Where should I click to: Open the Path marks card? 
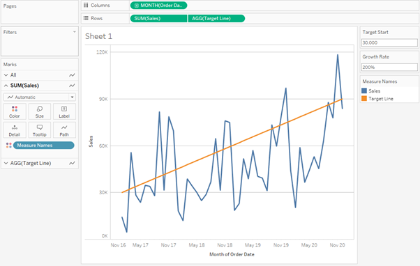click(64, 130)
